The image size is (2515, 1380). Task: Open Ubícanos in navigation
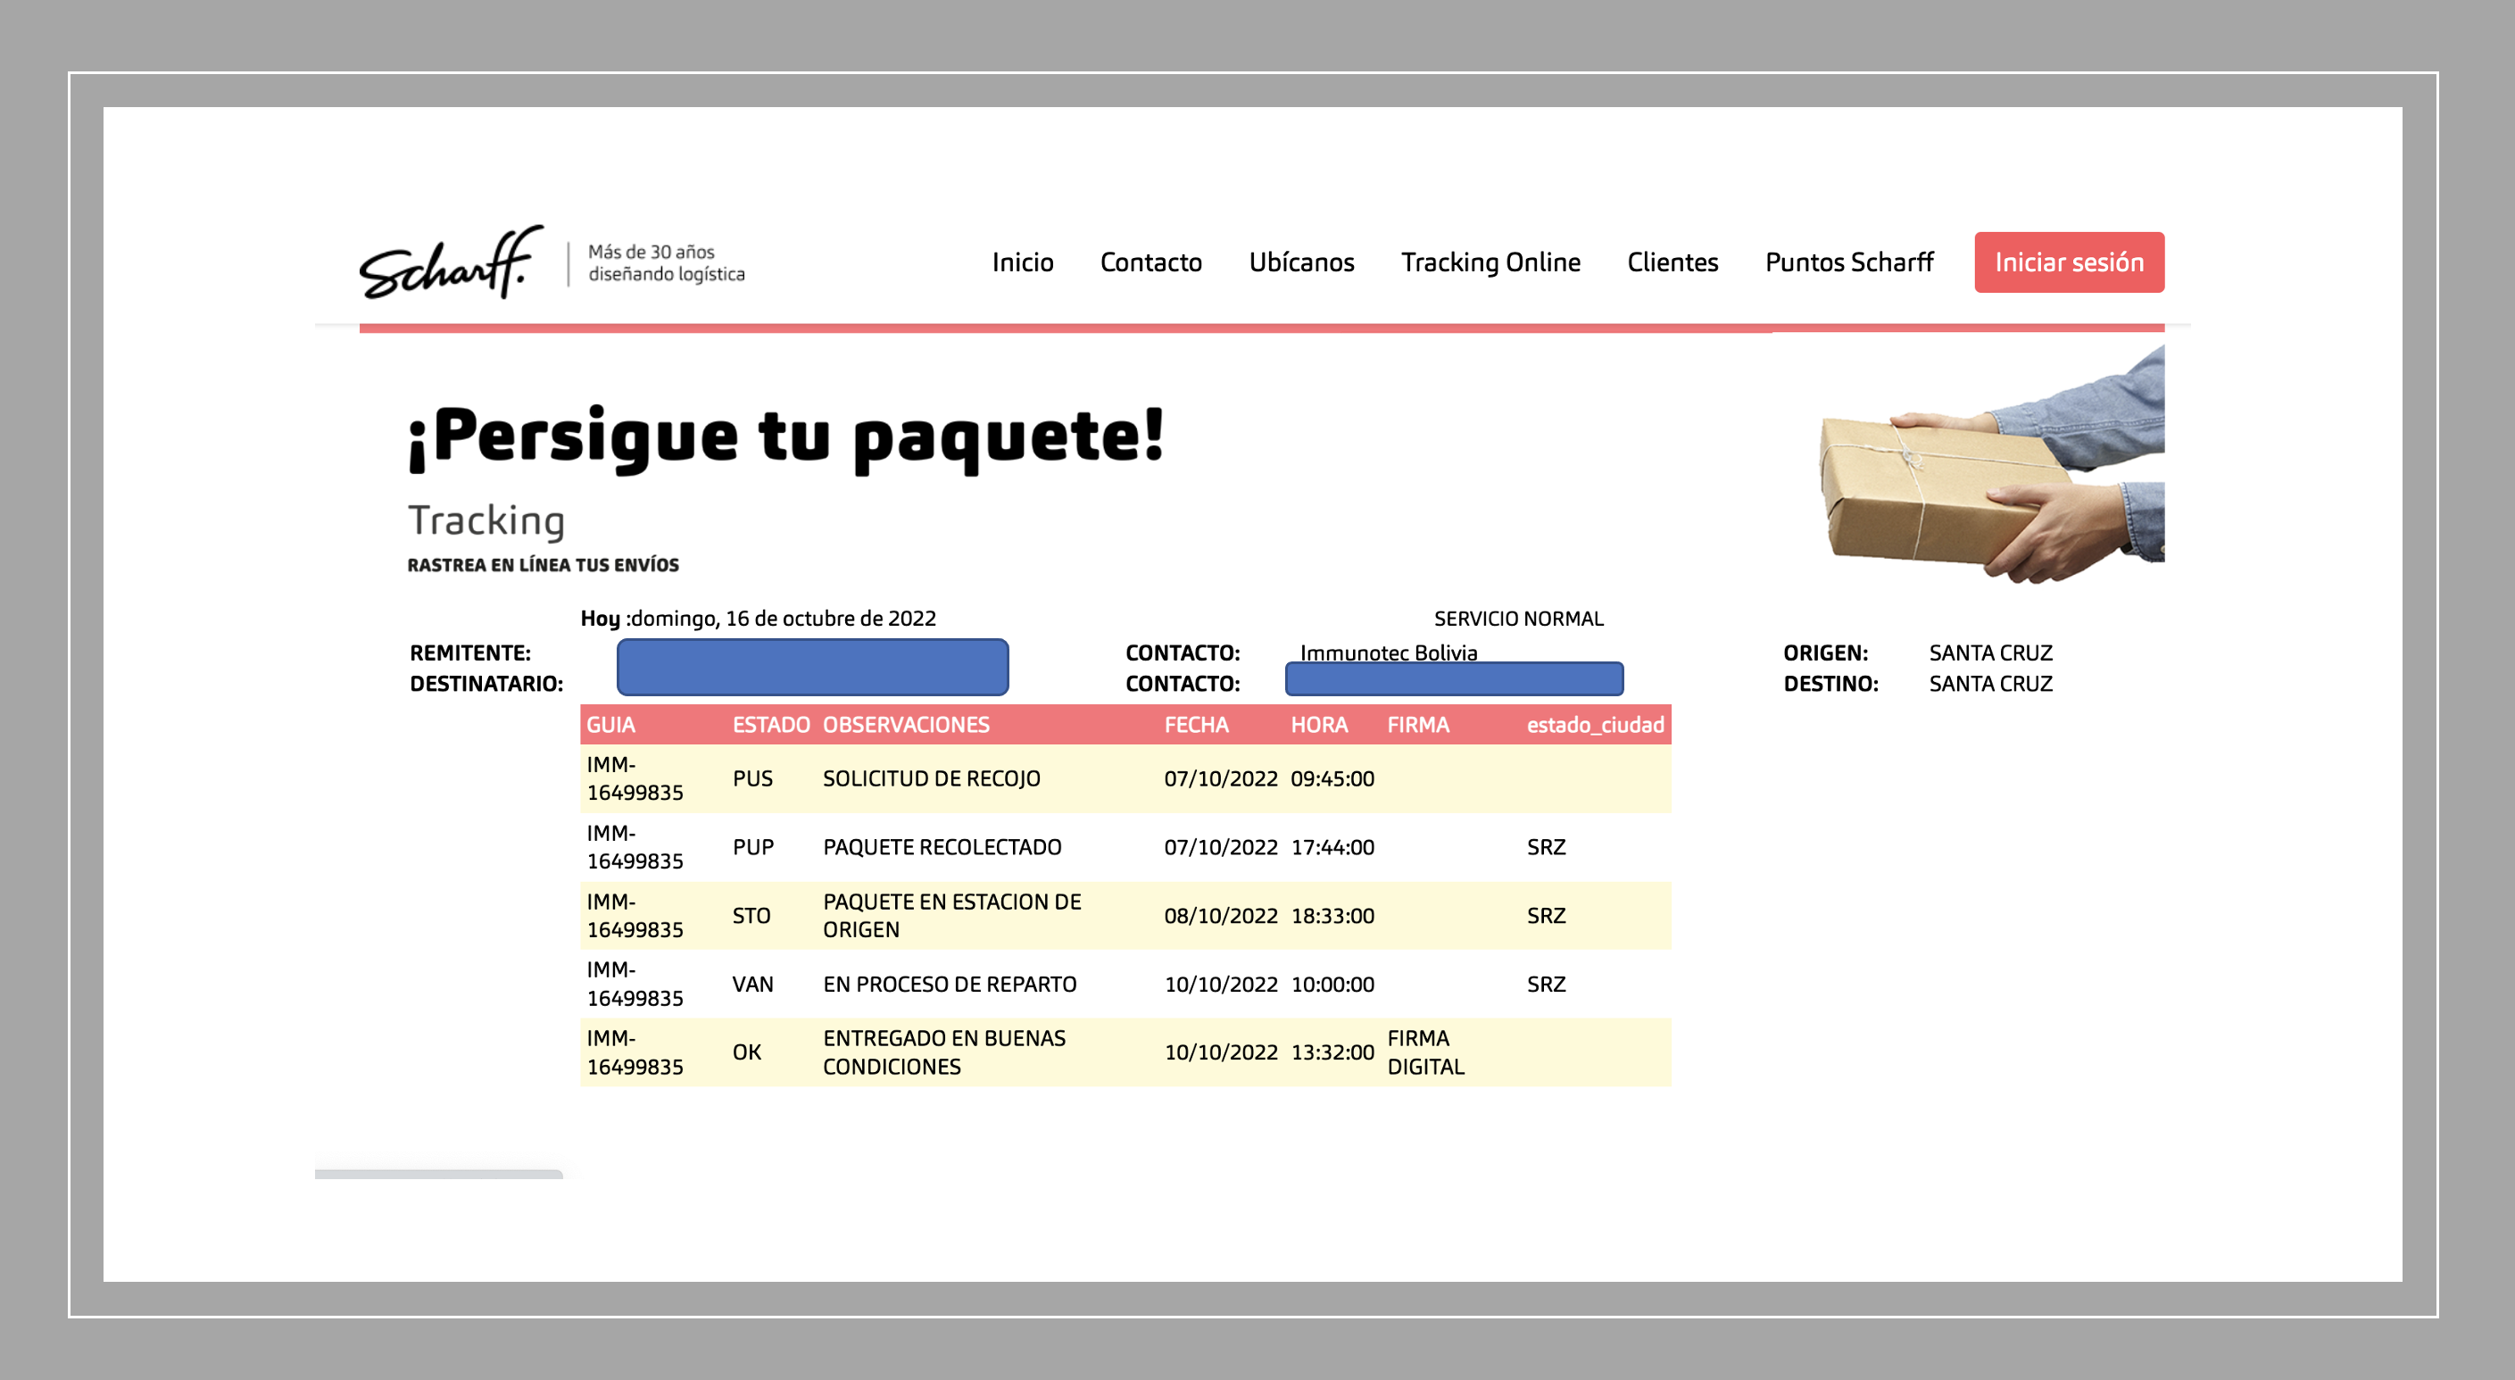(1300, 262)
